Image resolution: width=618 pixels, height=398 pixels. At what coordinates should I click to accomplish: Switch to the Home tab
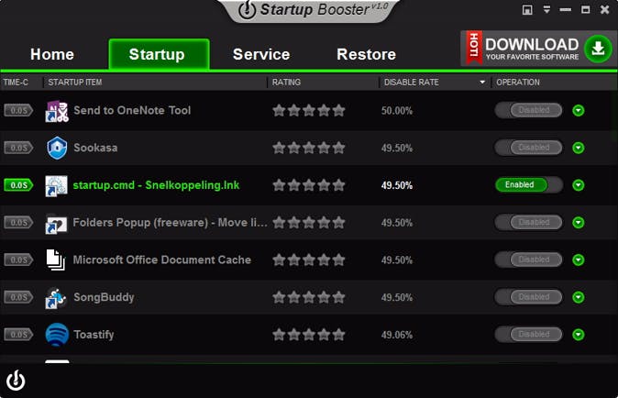pyautogui.click(x=52, y=54)
